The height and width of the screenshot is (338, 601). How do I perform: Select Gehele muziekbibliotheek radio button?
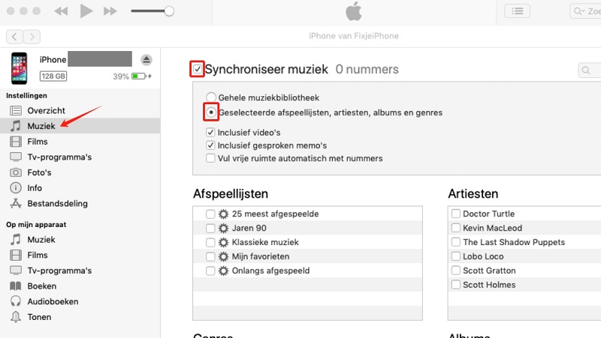pos(212,97)
